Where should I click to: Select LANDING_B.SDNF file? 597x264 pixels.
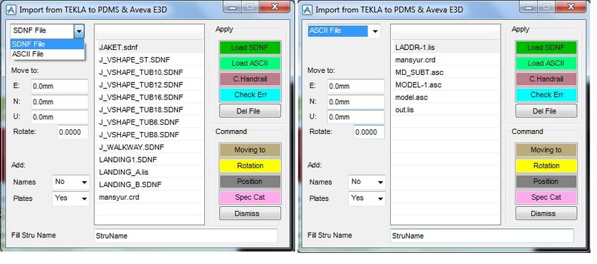pyautogui.click(x=150, y=185)
